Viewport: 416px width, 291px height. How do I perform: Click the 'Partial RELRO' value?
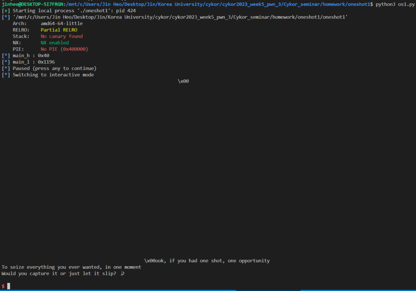click(x=59, y=30)
